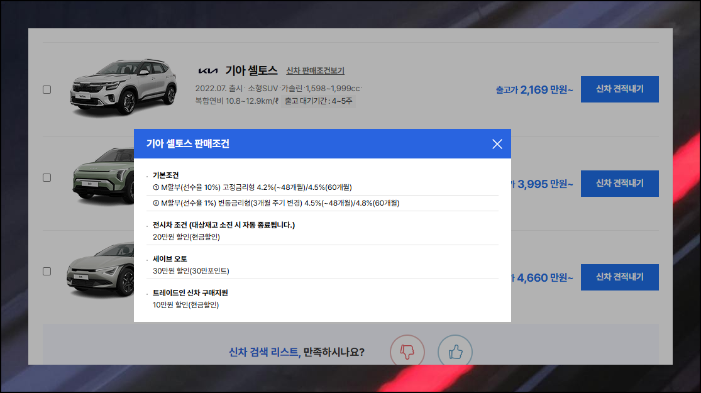Open 신차 판매조건보기 link
This screenshot has height=393, width=701.
tap(315, 70)
